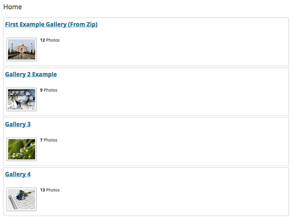Open the Gallery 2 Example link
This screenshot has width=295, height=223.
pos(31,75)
